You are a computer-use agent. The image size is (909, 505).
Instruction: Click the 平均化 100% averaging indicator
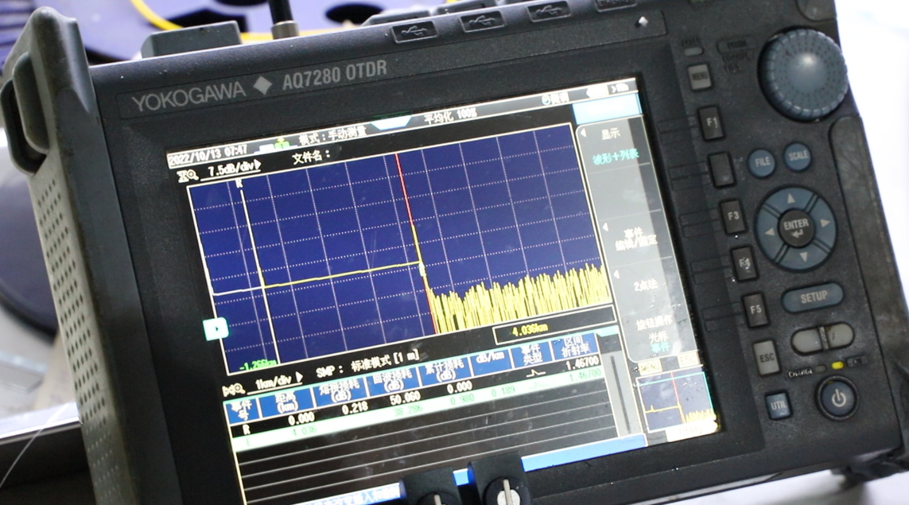click(x=449, y=116)
